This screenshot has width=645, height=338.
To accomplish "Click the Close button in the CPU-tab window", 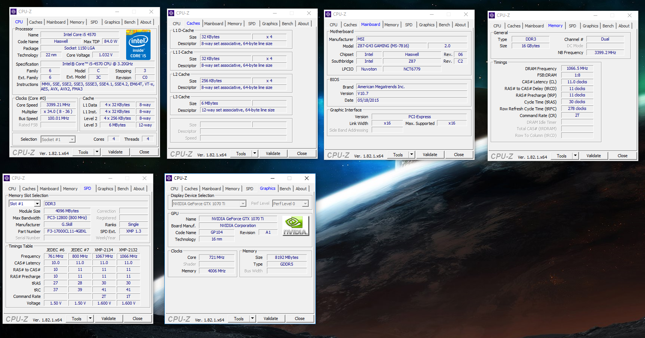I will [144, 152].
